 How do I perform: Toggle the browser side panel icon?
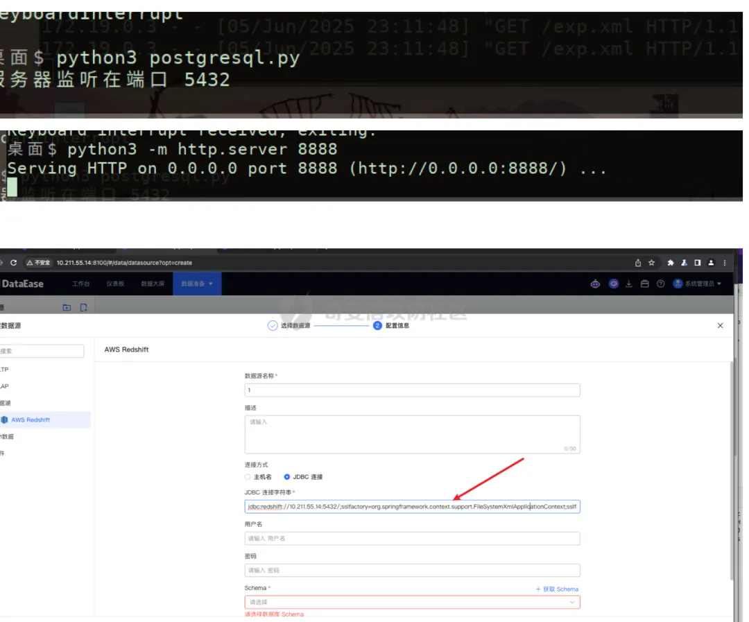[x=698, y=263]
